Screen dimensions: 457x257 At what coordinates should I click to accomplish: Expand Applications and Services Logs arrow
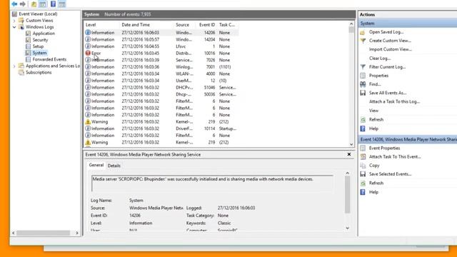[x=14, y=66]
